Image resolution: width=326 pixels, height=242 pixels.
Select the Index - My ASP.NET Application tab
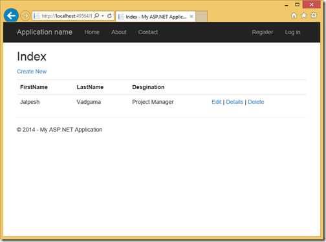coord(155,17)
